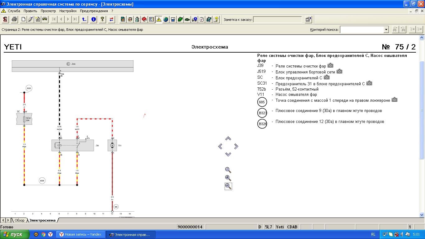Click the vertical scrollbar down arrow

pos(422,215)
